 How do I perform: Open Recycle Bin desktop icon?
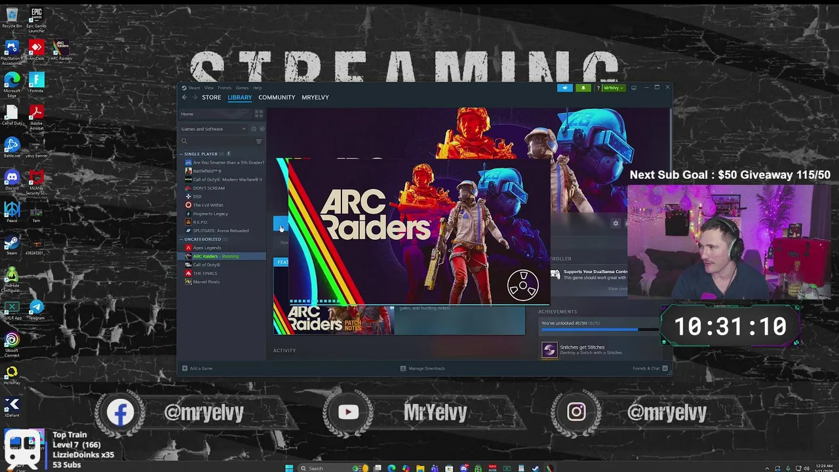coord(12,18)
